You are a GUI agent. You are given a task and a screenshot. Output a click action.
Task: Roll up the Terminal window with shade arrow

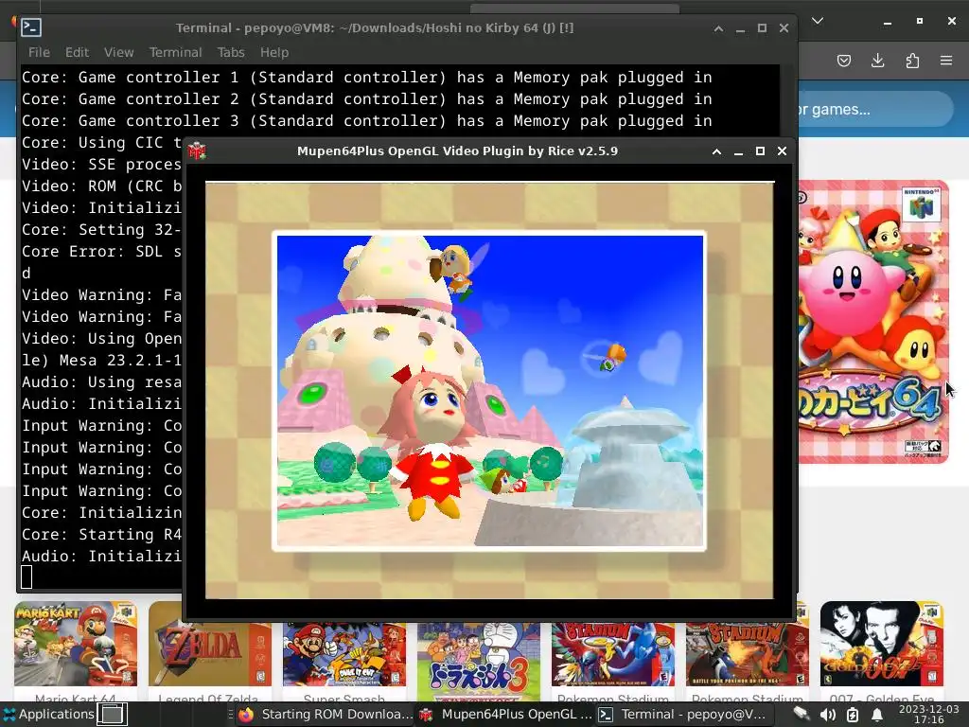(x=718, y=28)
